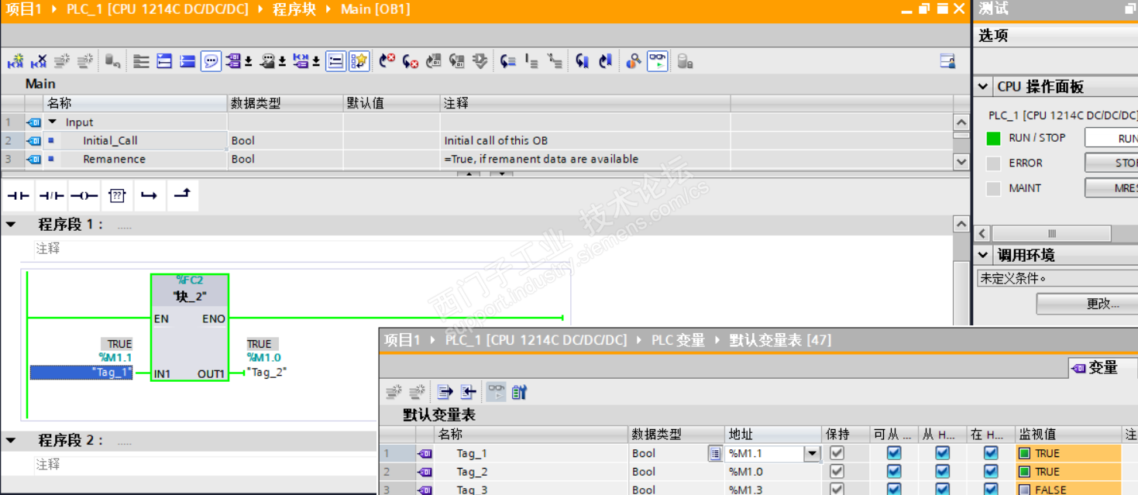Viewport: 1138px width, 495px height.
Task: Open the %M1.1 address dropdown
Action: tap(812, 454)
